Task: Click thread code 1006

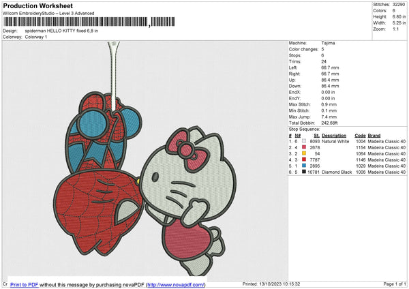Action: [361, 172]
